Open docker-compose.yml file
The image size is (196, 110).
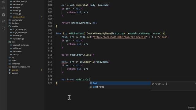[21, 67]
